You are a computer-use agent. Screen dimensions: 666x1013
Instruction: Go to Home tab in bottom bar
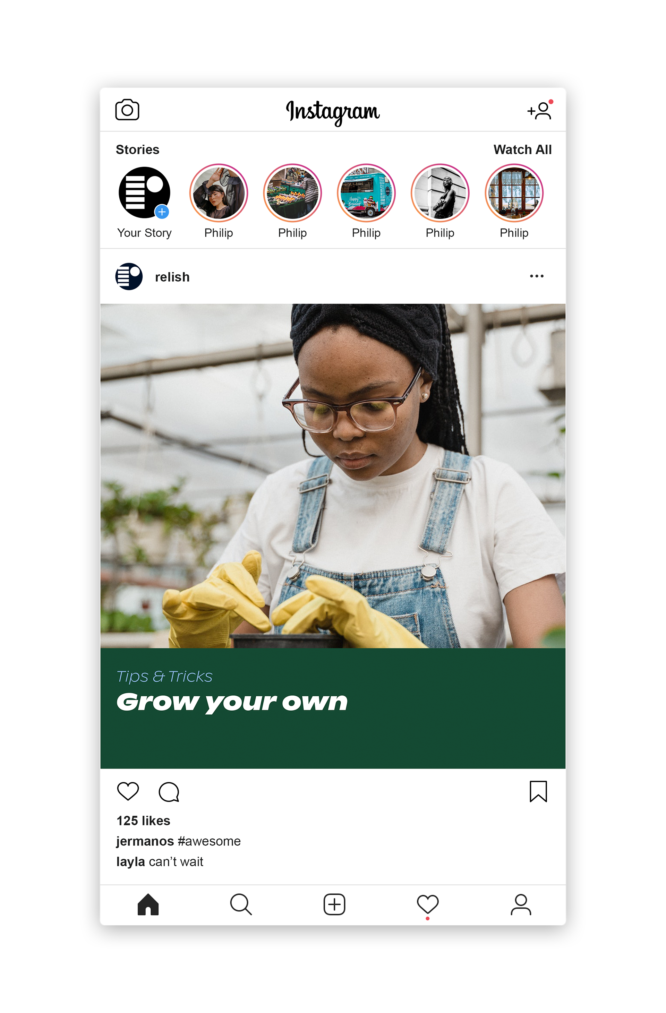[x=148, y=904]
